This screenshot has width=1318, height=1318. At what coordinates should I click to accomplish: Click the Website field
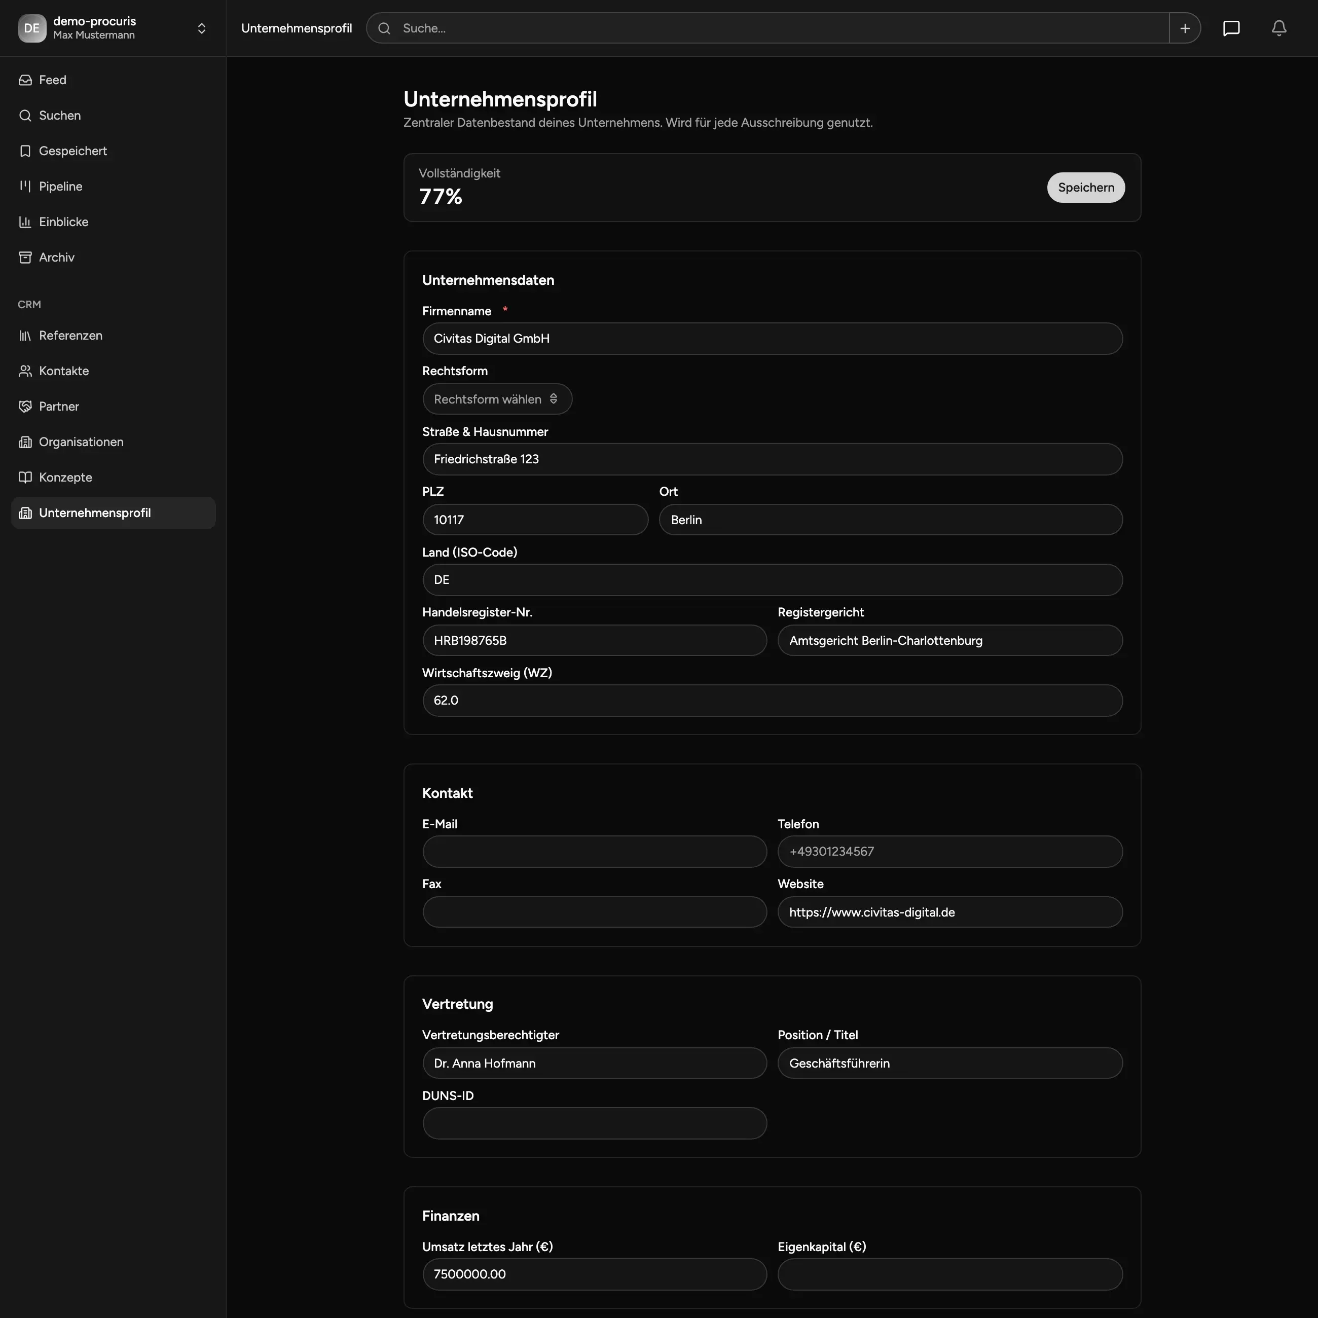click(950, 912)
